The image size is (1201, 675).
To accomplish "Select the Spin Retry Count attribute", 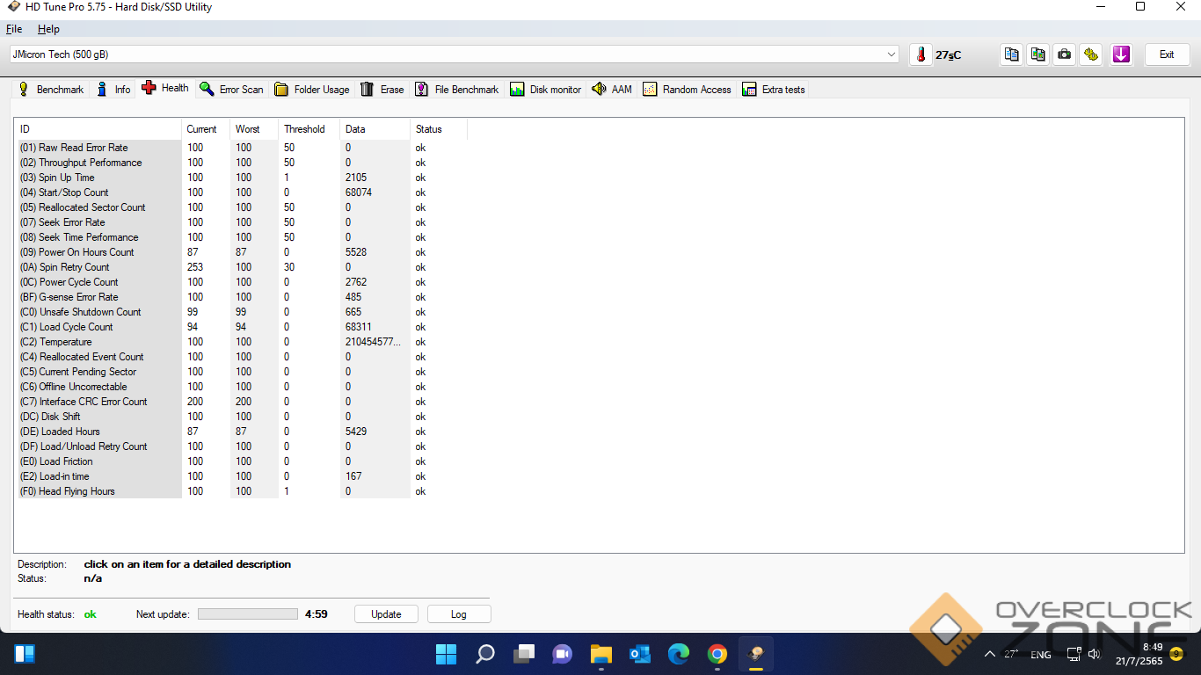I will [243, 267].
